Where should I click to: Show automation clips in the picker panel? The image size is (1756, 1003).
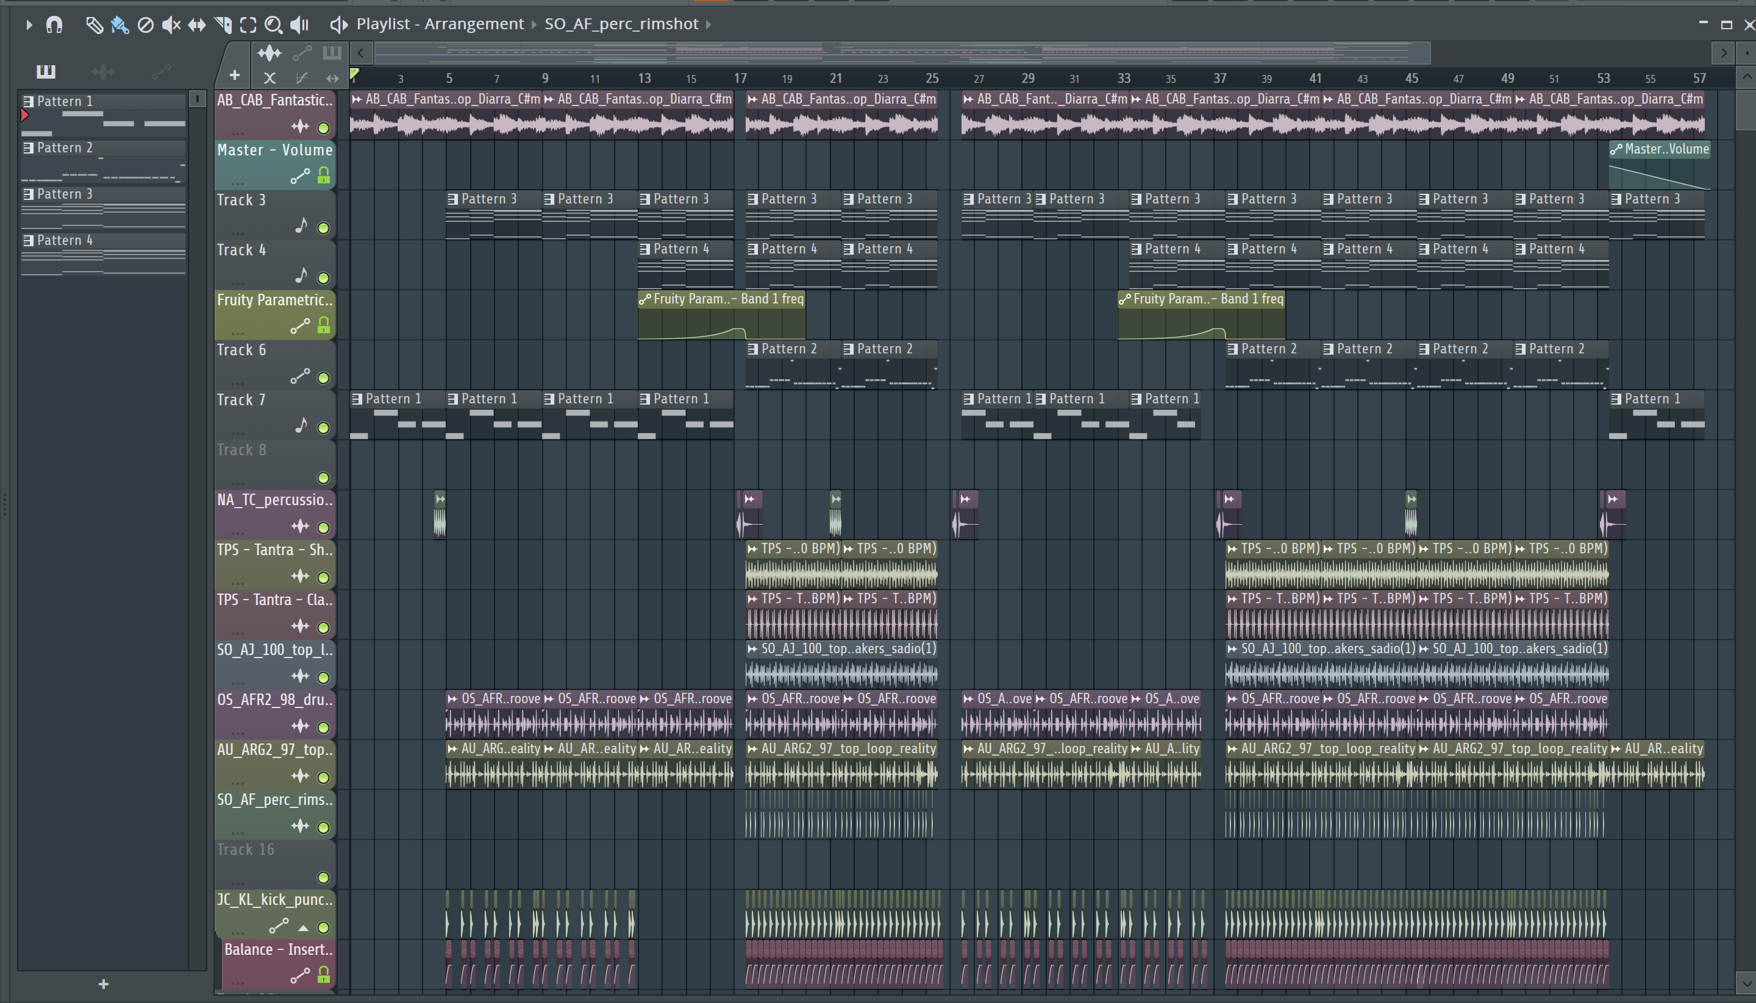coord(160,71)
